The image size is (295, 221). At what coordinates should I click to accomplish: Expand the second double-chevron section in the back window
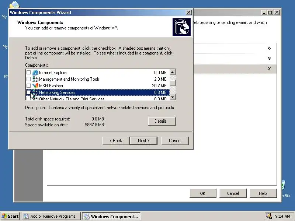point(269,59)
